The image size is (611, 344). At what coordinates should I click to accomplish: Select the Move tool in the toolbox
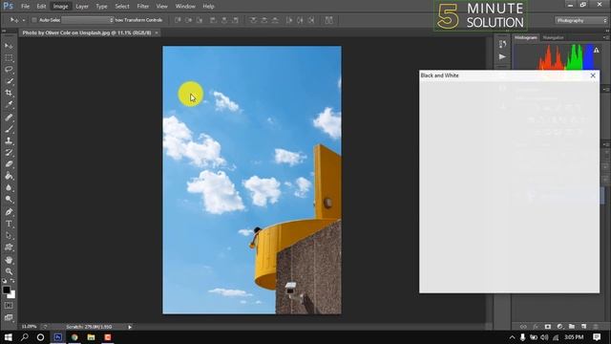(9, 46)
